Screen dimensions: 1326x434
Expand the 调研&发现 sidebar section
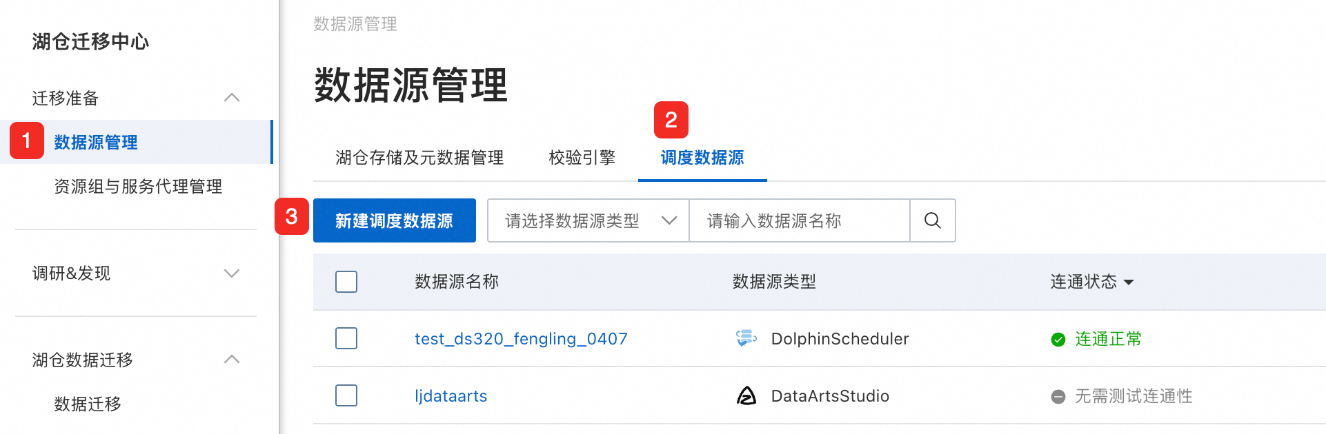click(x=232, y=273)
